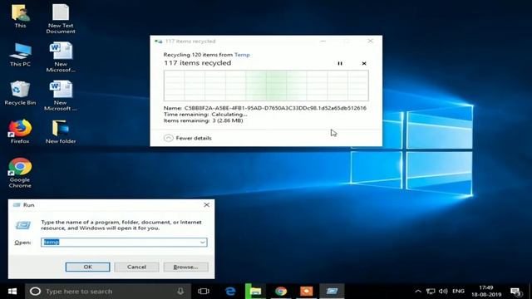532x299 pixels.
Task: Click Cancel in the Run dialog
Action: pos(136,267)
